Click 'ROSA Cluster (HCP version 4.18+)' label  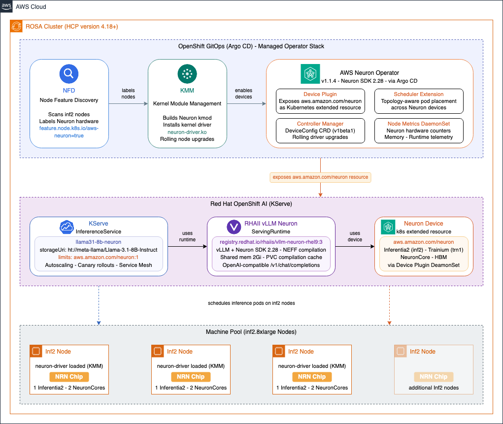point(72,26)
